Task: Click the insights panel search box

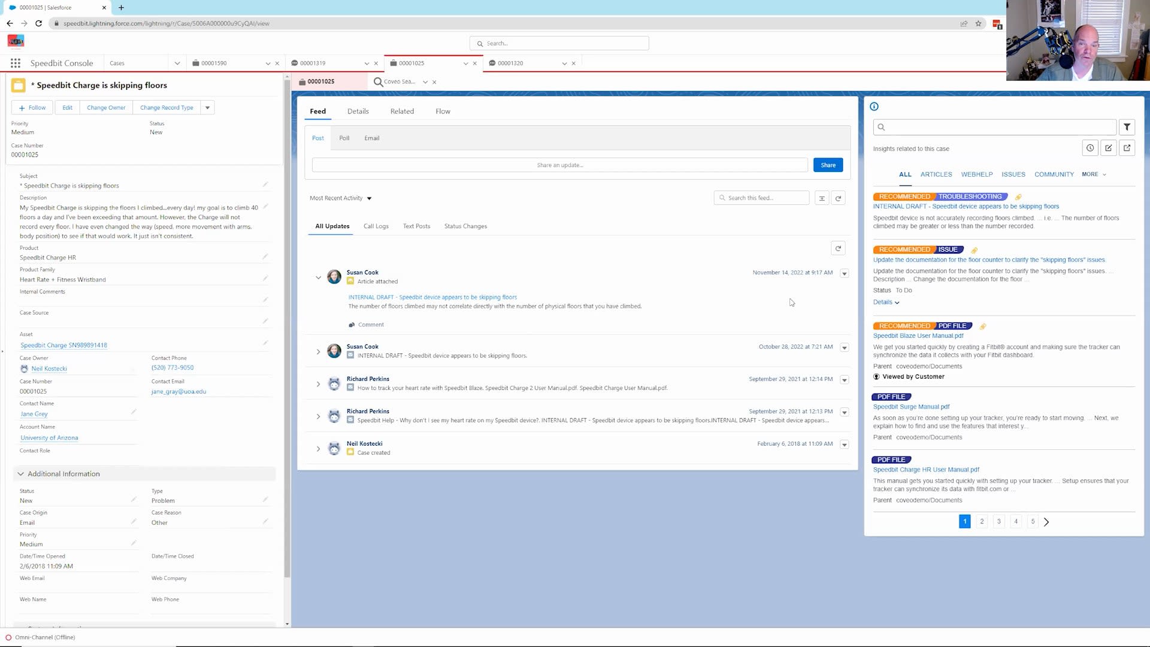Action: tap(995, 127)
